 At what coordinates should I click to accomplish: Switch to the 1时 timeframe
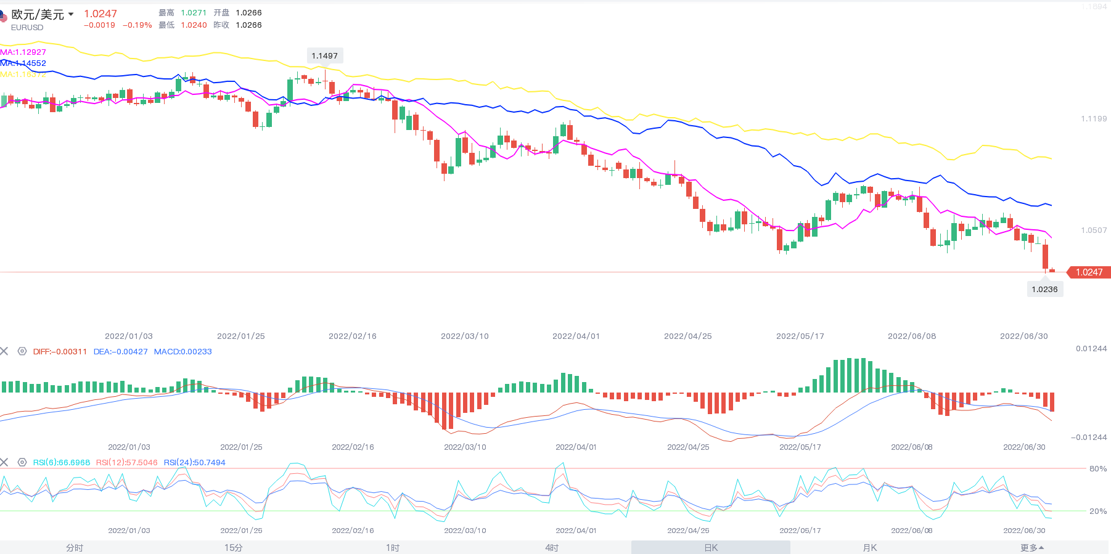pyautogui.click(x=393, y=548)
